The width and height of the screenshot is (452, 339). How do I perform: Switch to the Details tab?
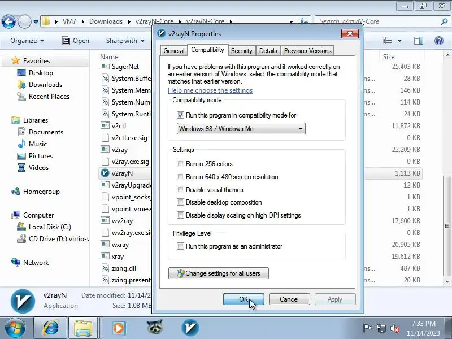(268, 51)
